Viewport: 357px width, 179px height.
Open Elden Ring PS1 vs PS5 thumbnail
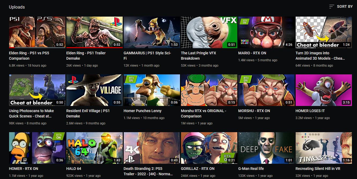(37, 32)
